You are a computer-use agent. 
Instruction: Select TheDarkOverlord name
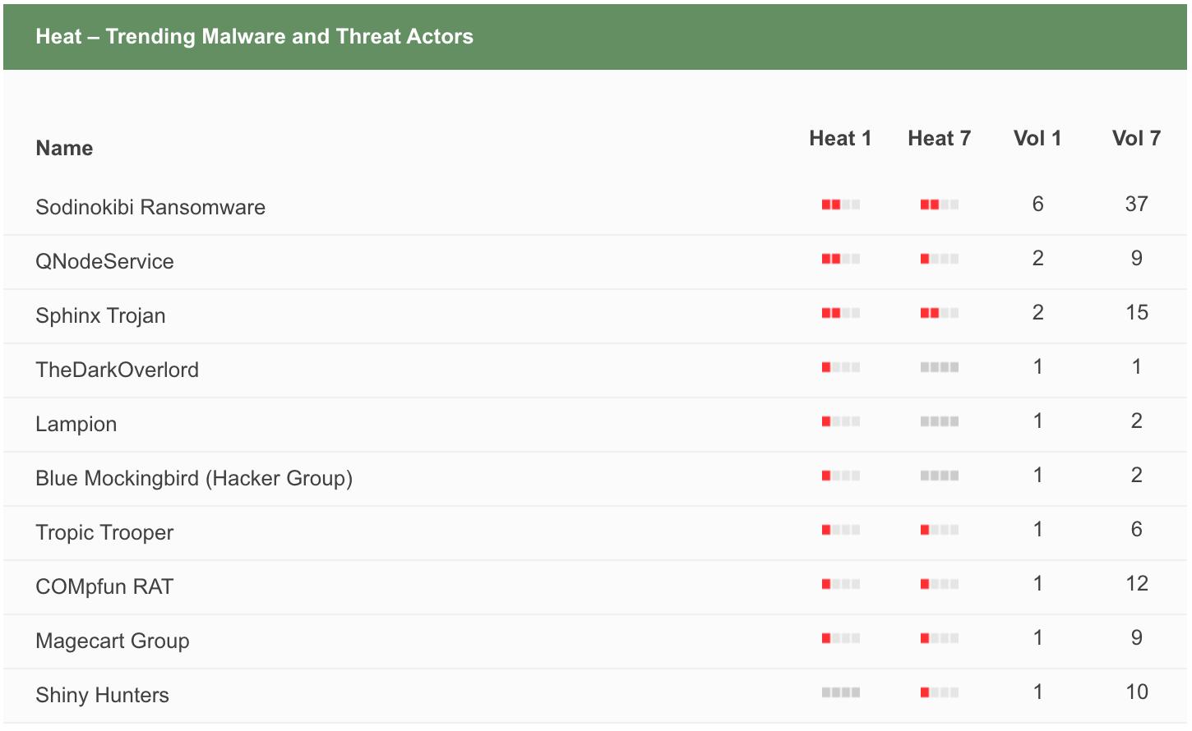point(117,370)
